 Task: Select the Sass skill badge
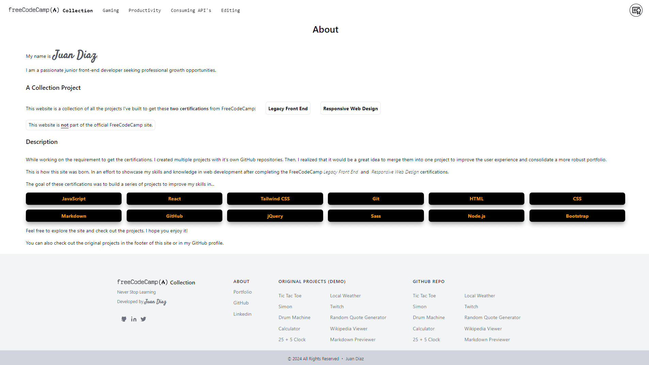coord(376,216)
